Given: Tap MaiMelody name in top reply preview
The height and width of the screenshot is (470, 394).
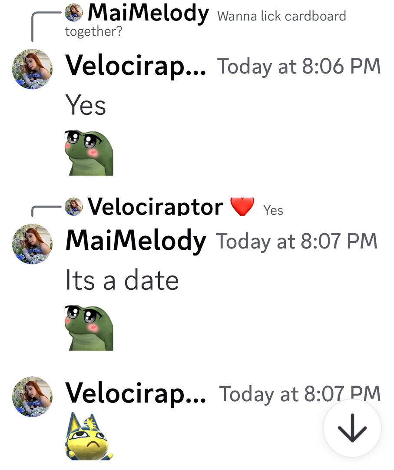Looking at the screenshot, I should pos(148,13).
